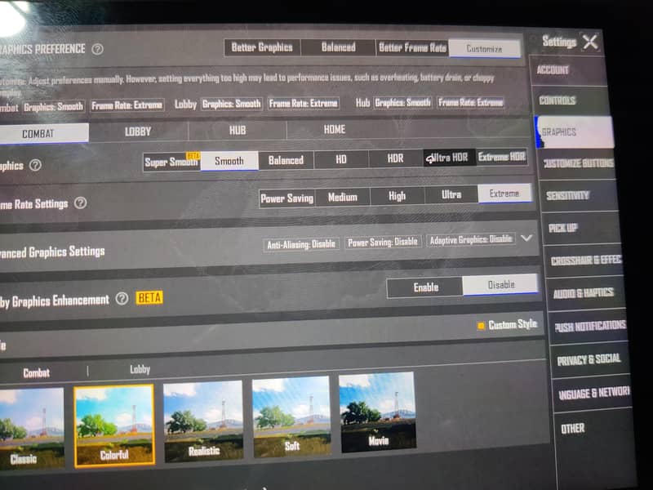Select Better Graphics preference

click(x=262, y=47)
